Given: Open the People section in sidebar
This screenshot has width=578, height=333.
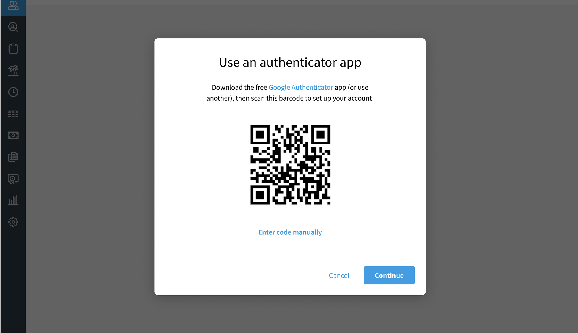Looking at the screenshot, I should pyautogui.click(x=13, y=6).
